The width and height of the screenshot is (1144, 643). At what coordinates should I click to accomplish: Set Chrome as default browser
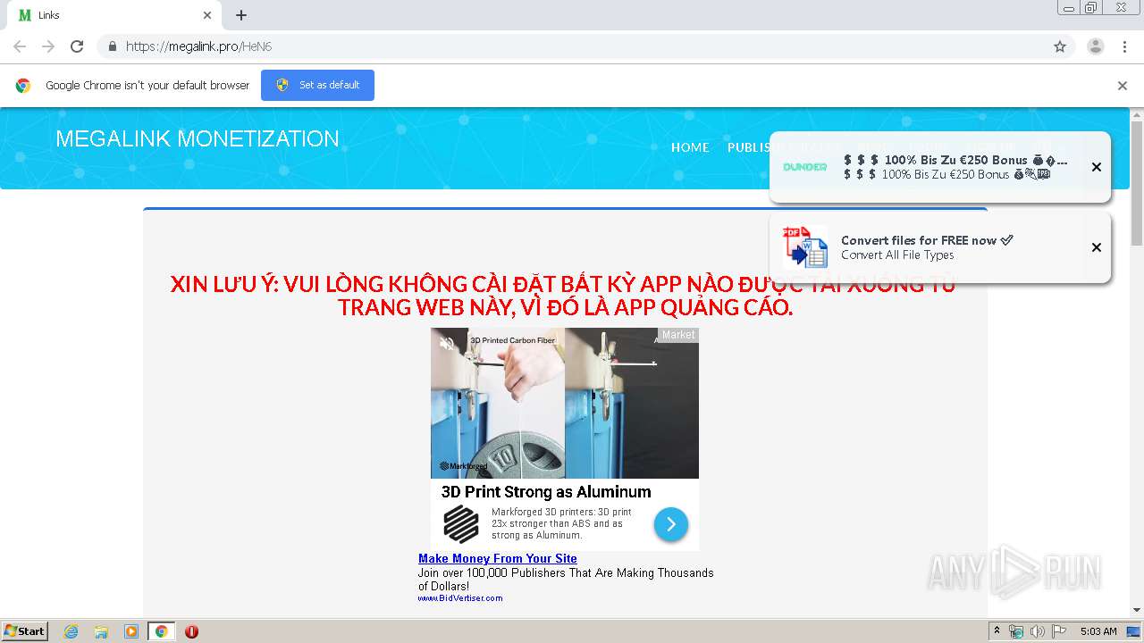[x=317, y=85]
